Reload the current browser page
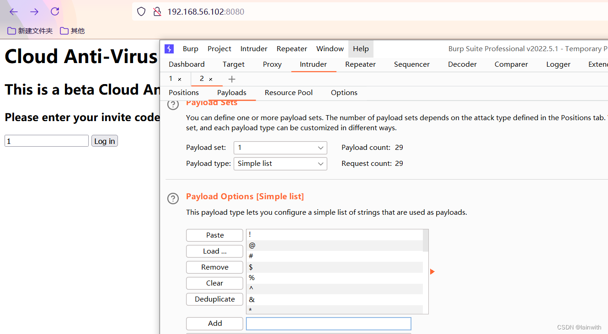This screenshot has height=334, width=608. coord(55,11)
